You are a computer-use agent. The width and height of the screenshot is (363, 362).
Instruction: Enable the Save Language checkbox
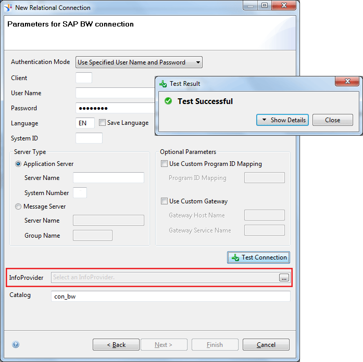[x=102, y=123]
